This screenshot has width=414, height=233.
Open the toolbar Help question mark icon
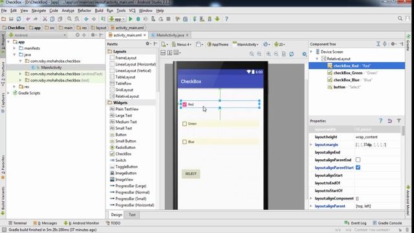(226, 19)
